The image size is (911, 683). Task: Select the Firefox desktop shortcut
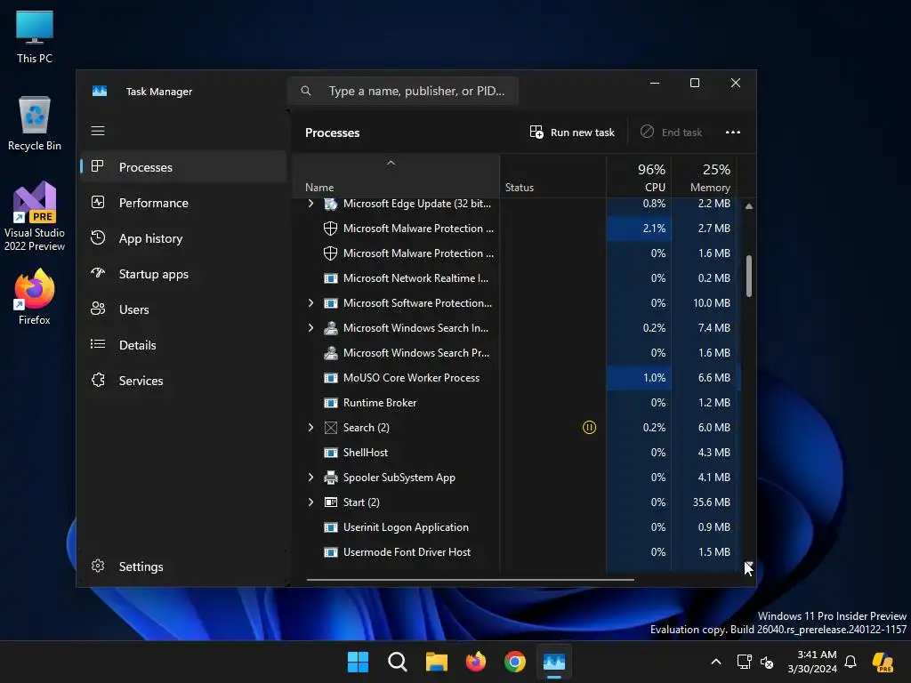(35, 297)
